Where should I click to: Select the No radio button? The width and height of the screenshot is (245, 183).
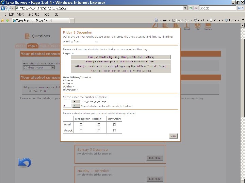(41, 91)
